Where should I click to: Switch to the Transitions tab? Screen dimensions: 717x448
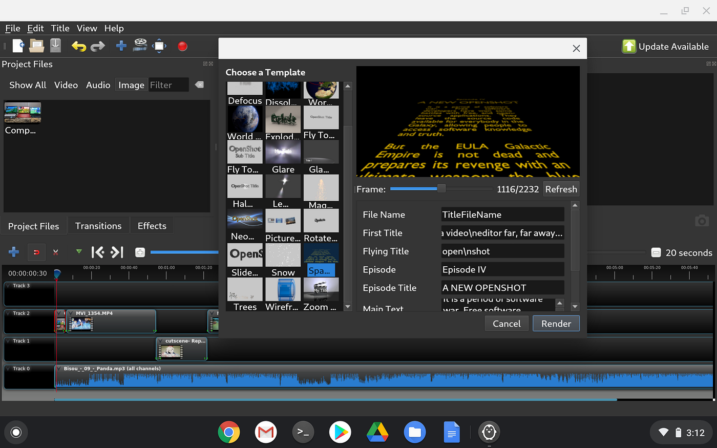98,226
